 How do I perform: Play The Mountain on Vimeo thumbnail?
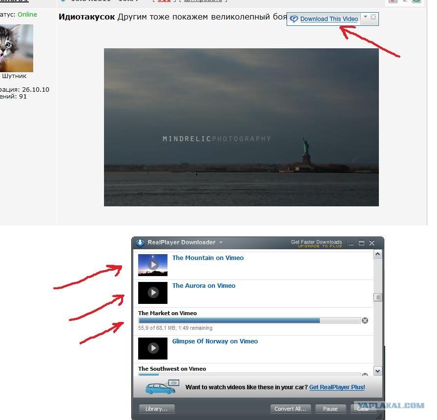153,265
